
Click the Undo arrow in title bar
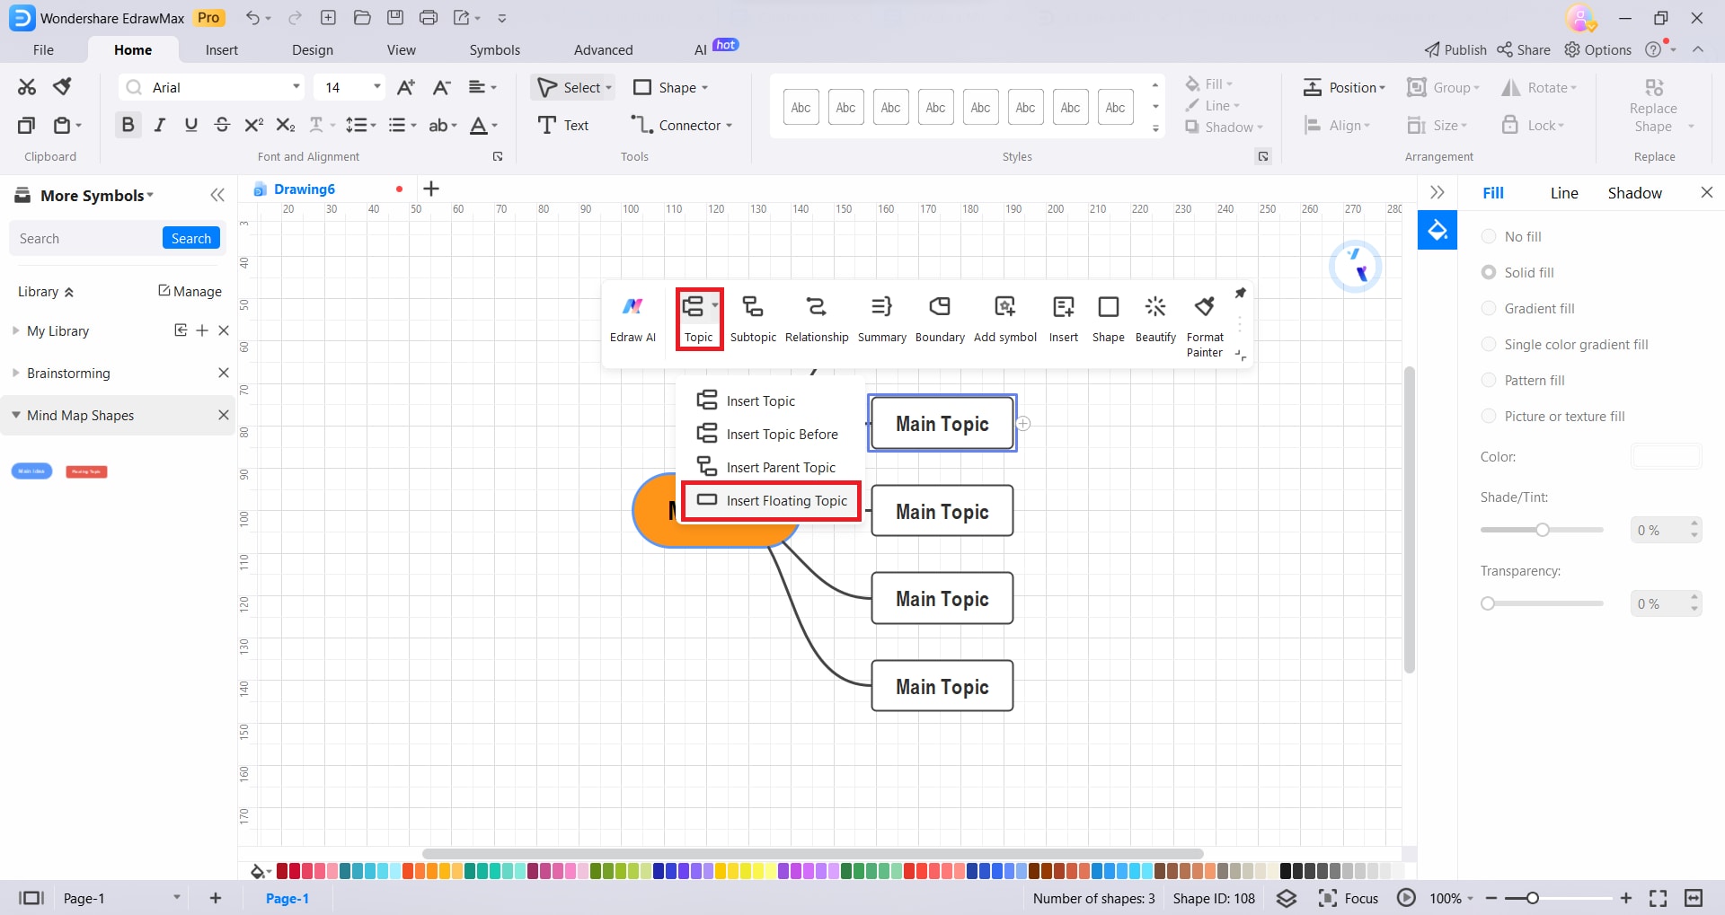tap(252, 18)
